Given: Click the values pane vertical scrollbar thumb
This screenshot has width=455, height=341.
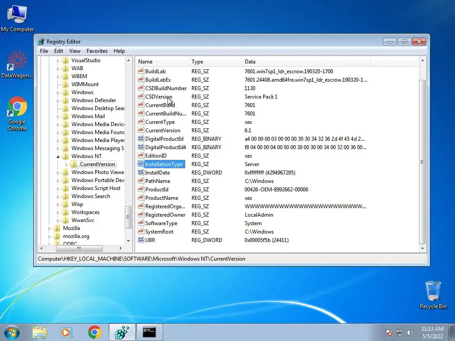Looking at the screenshot, I should (x=422, y=162).
